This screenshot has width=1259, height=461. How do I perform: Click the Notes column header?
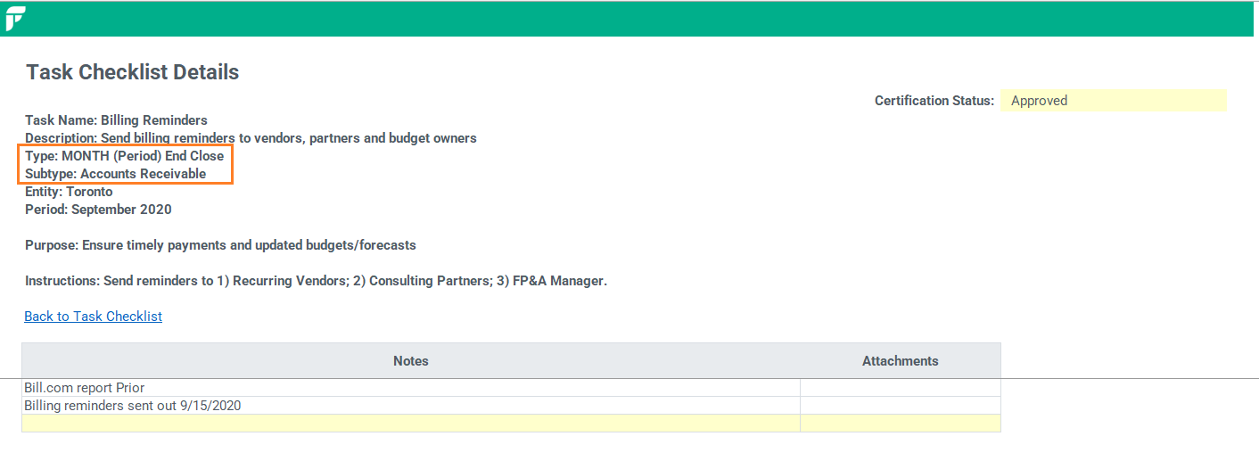tap(411, 361)
